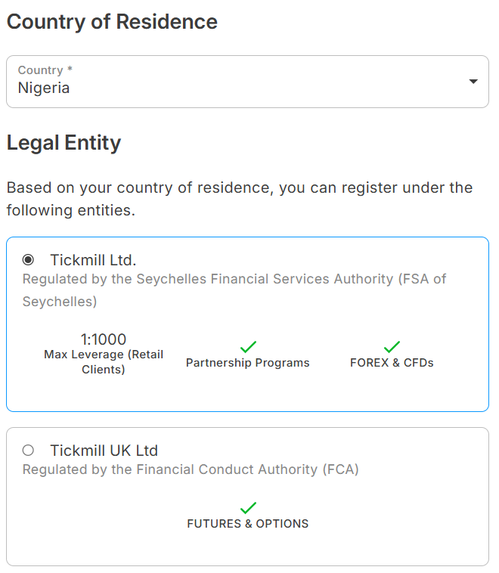499x573 pixels.
Task: Click the Tickmill Ltd. entity name
Action: [x=93, y=260]
